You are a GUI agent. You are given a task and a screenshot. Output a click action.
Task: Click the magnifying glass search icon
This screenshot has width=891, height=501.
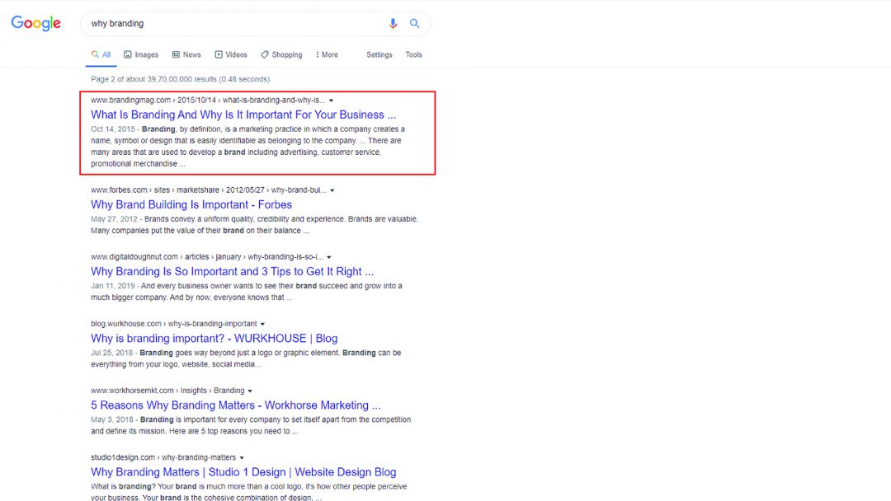pos(415,23)
